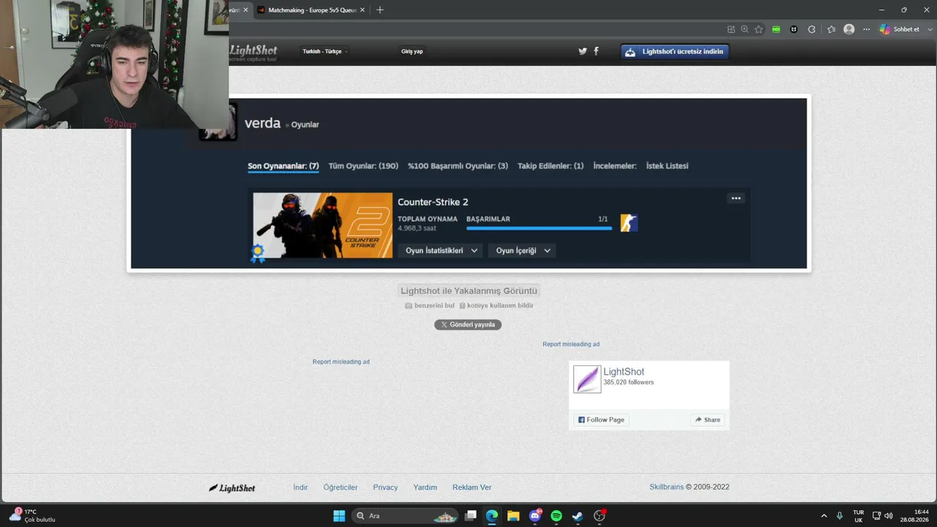Switch to the Matchmaking - Europe 5v5 Queue tab
Image resolution: width=937 pixels, height=527 pixels.
coord(311,10)
